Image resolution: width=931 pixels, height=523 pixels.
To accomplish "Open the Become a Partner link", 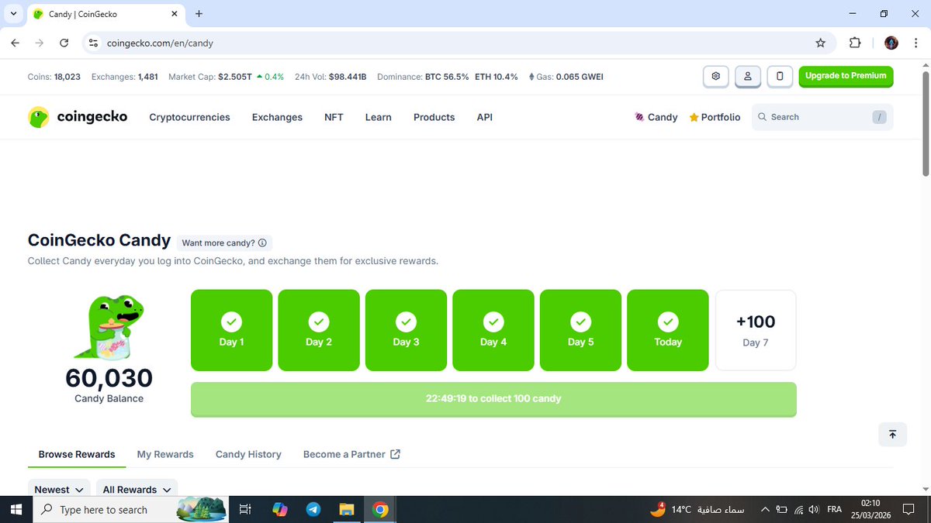I will click(x=351, y=454).
